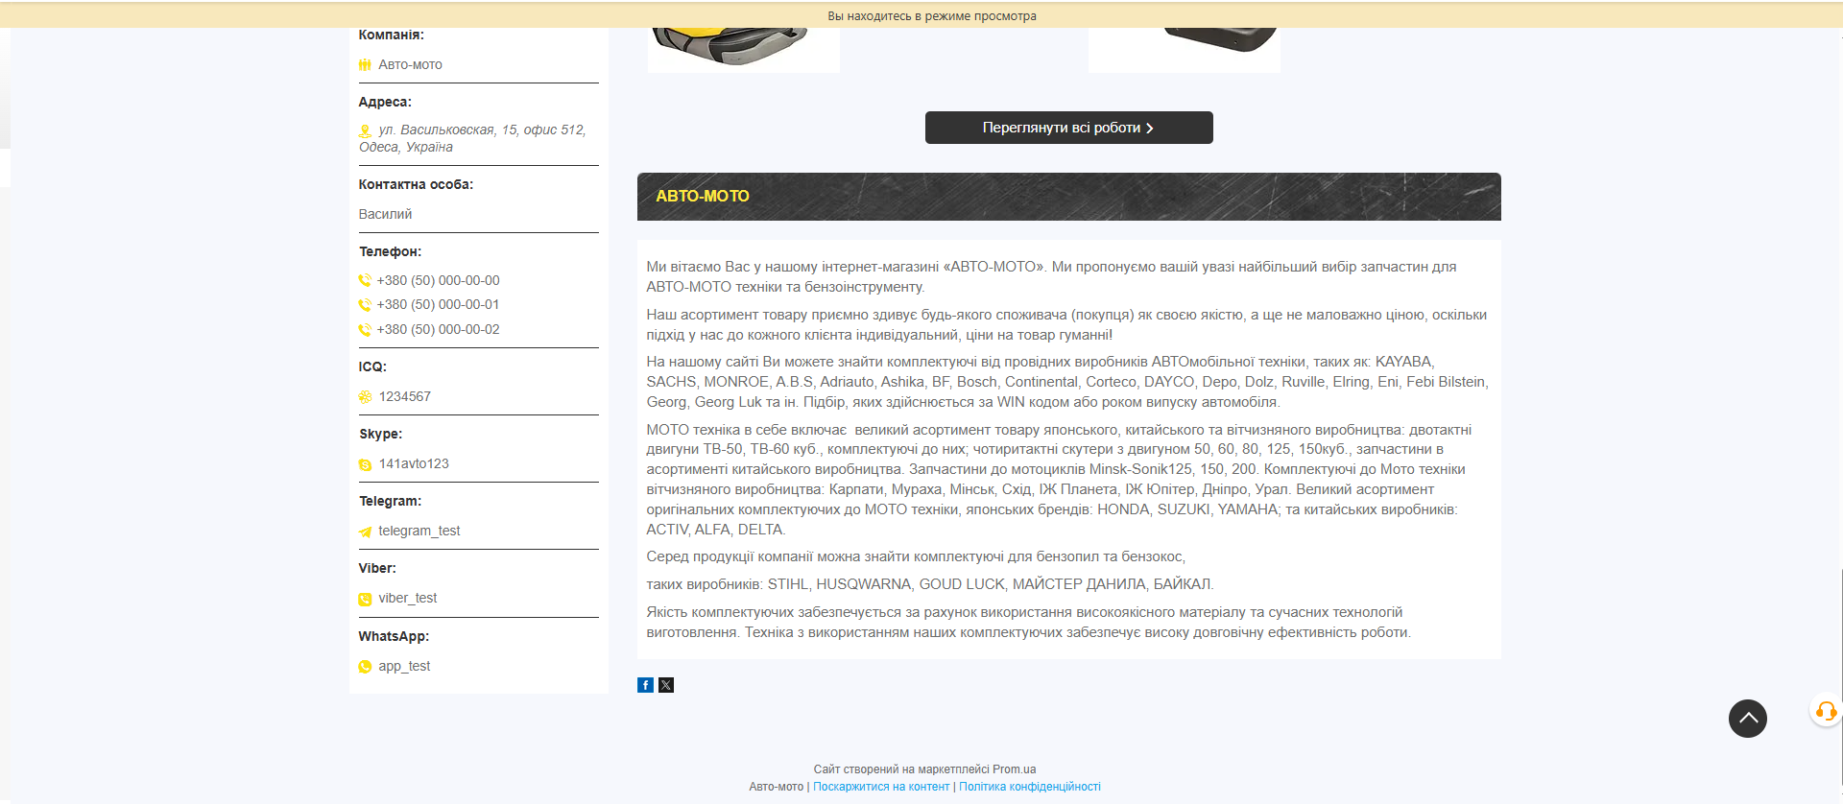The image size is (1843, 804).
Task: Click phone number ending in 00-02
Action: coord(438,329)
